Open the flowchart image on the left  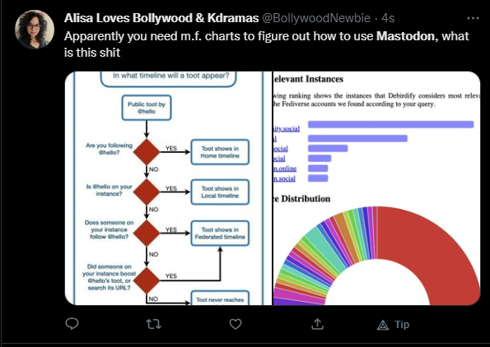[x=169, y=188]
